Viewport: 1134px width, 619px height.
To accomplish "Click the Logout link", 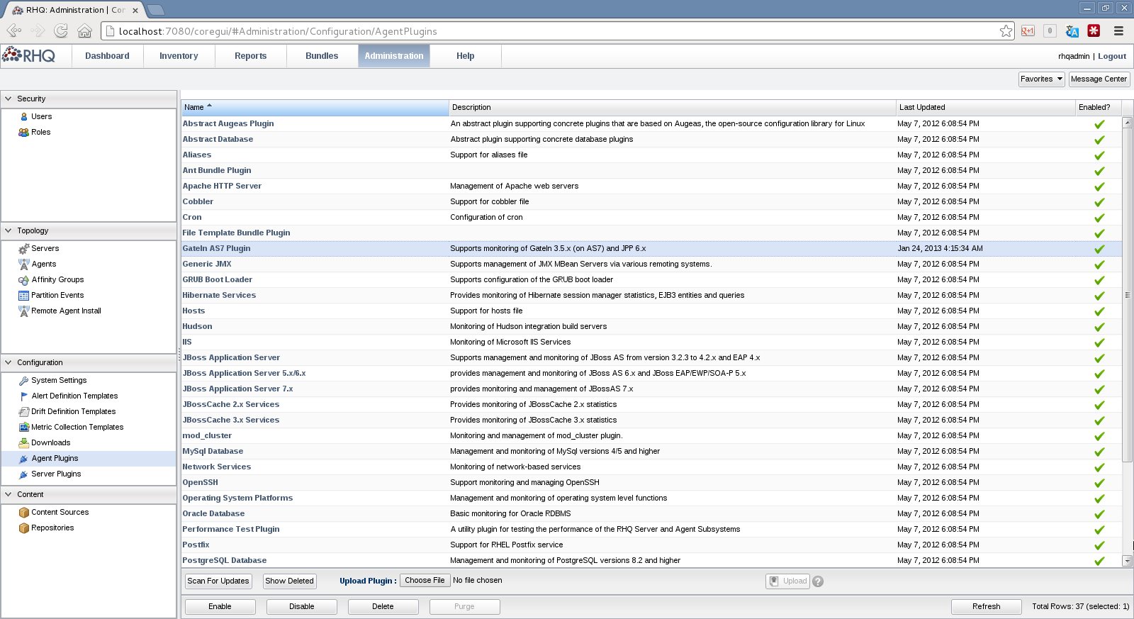I will 1112,56.
